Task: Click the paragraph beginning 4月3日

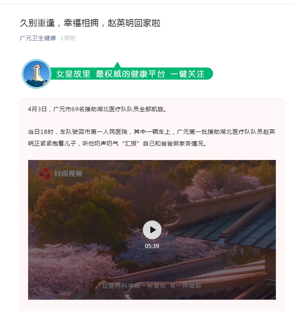Action: click(97, 109)
